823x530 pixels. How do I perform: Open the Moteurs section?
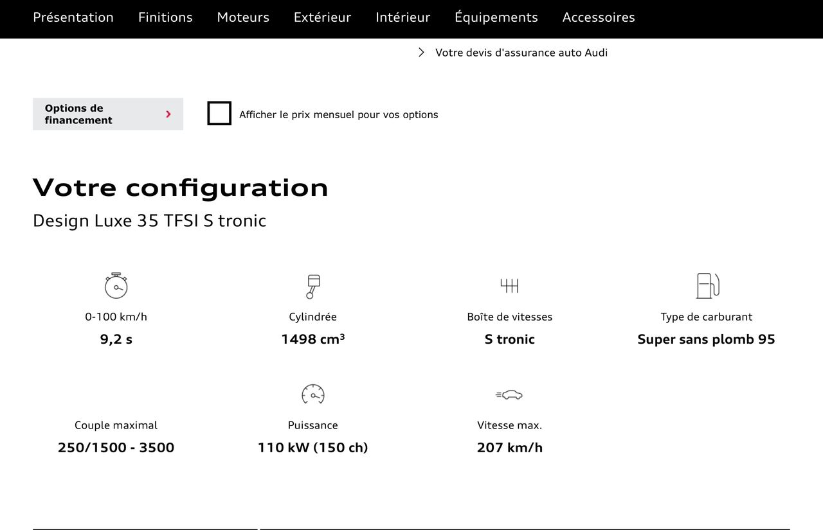pos(243,17)
